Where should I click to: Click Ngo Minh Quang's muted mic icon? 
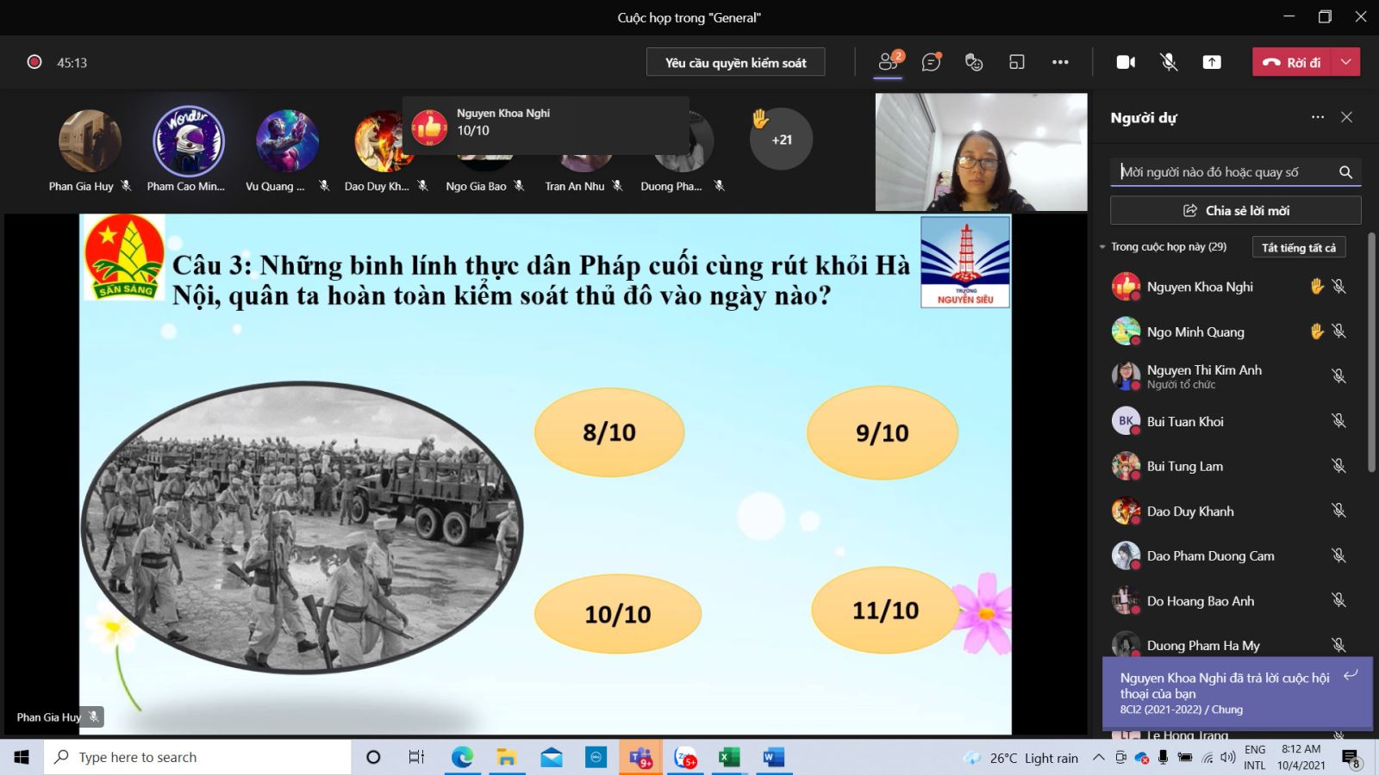pos(1338,332)
